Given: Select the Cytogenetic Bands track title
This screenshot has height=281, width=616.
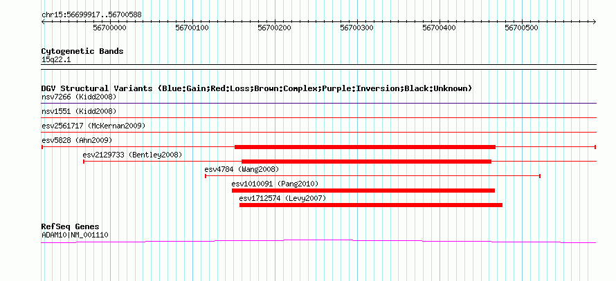Looking at the screenshot, I should tap(82, 51).
